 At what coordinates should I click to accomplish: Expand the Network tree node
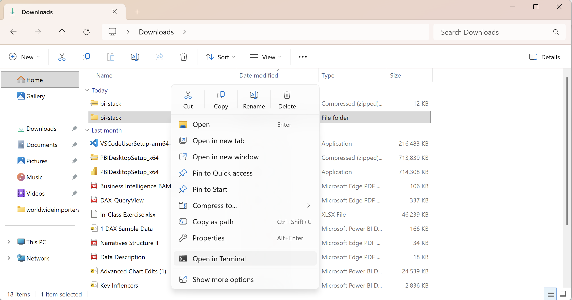[9, 258]
